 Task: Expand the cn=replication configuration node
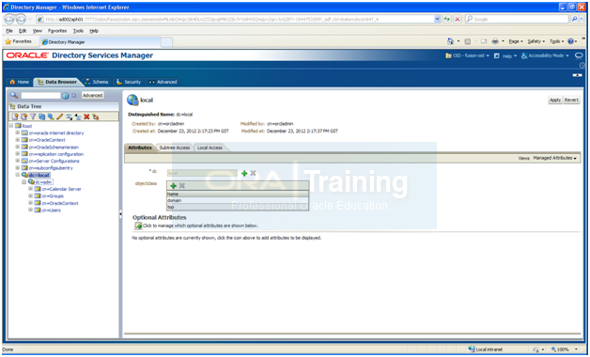(17, 154)
